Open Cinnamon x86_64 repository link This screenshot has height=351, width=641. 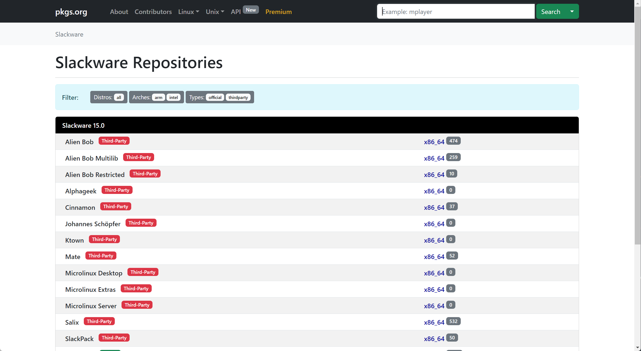click(434, 208)
